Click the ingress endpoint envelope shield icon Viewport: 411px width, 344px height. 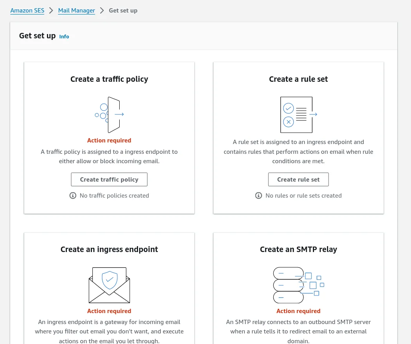(109, 285)
